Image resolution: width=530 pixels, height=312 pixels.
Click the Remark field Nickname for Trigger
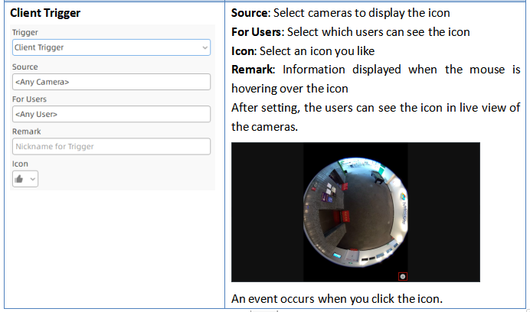tap(111, 147)
